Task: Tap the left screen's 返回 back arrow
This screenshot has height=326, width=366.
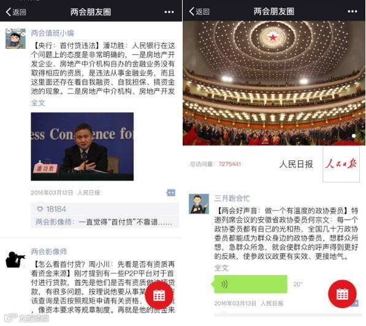Action: (x=16, y=12)
